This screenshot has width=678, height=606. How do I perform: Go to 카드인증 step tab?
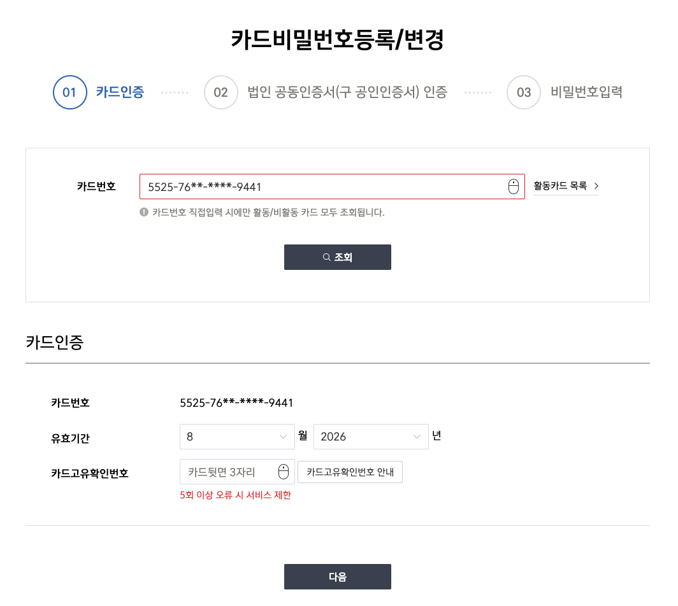pos(120,92)
